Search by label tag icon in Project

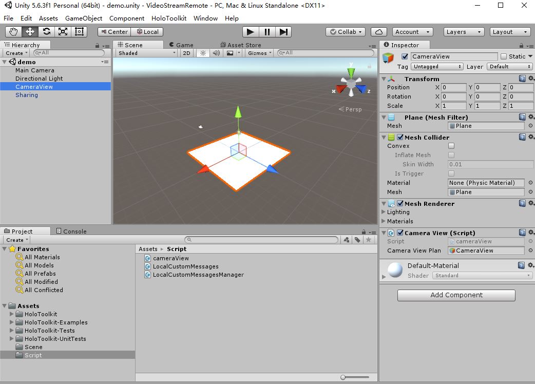357,240
